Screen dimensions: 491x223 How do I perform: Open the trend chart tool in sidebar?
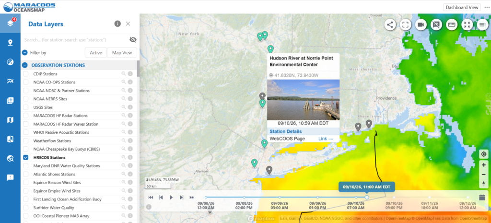11,81
